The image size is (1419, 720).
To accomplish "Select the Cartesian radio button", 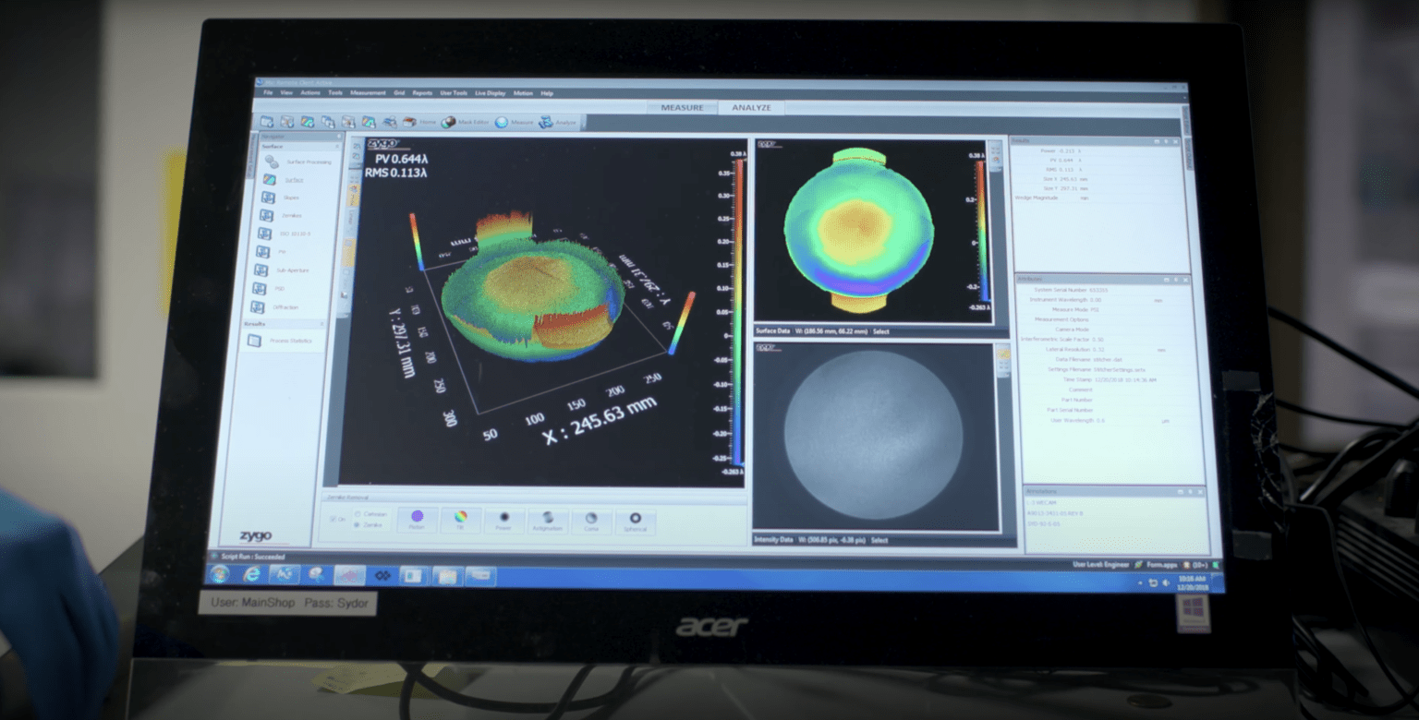I will [x=358, y=514].
